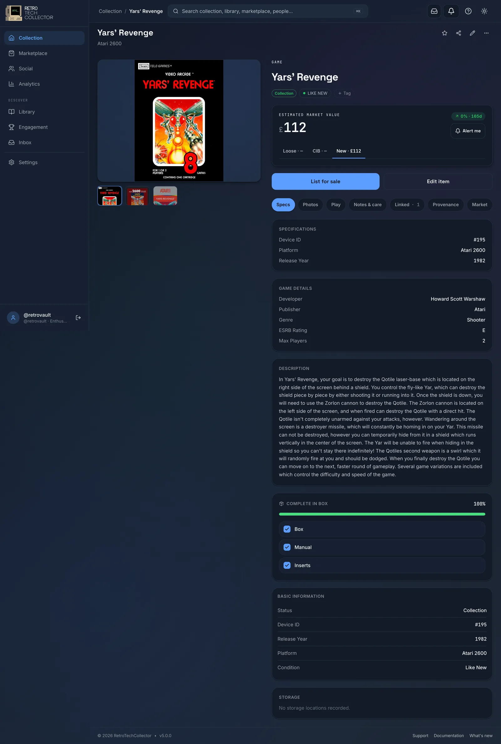Viewport: 501px width, 744px height.
Task: Uncheck the Manual checkbox
Action: [x=287, y=547]
